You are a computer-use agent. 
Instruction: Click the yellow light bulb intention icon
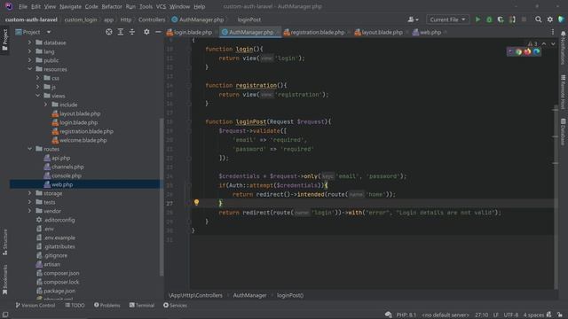tap(196, 203)
